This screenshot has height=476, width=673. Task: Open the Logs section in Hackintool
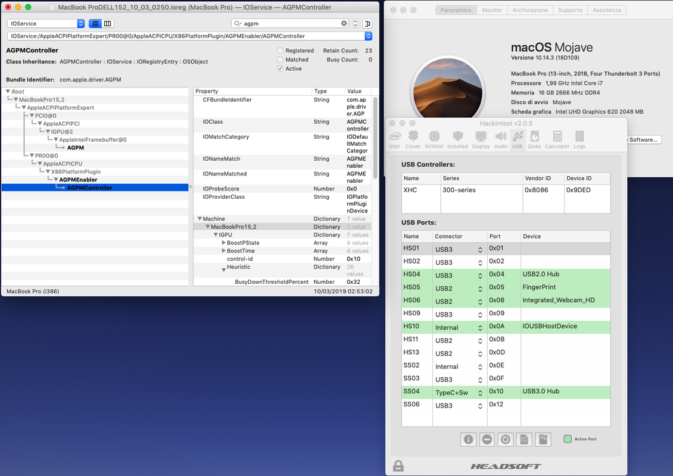579,140
